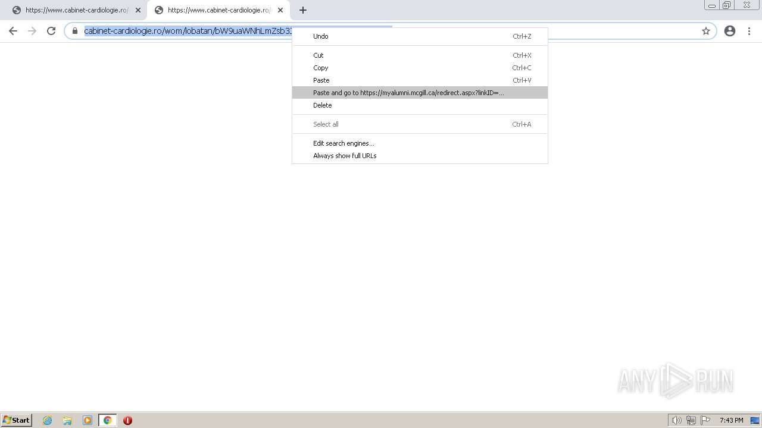Open the Action Center flag icon
The height and width of the screenshot is (428, 762).
click(x=705, y=420)
